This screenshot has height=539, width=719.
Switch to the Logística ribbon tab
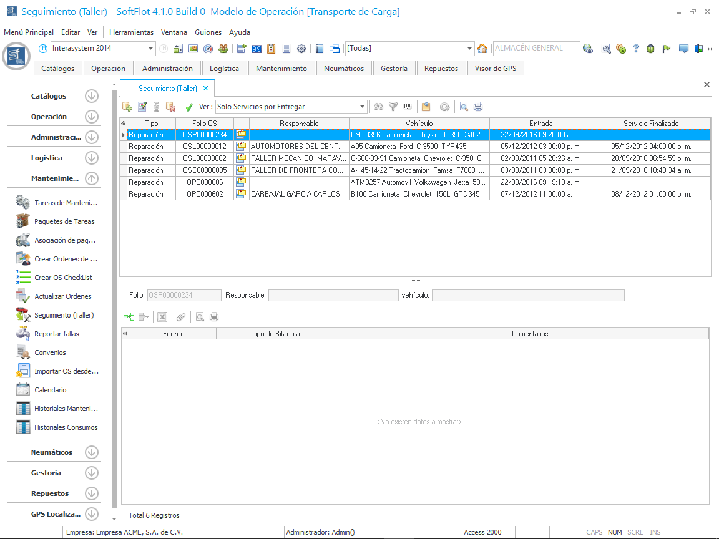click(x=224, y=69)
